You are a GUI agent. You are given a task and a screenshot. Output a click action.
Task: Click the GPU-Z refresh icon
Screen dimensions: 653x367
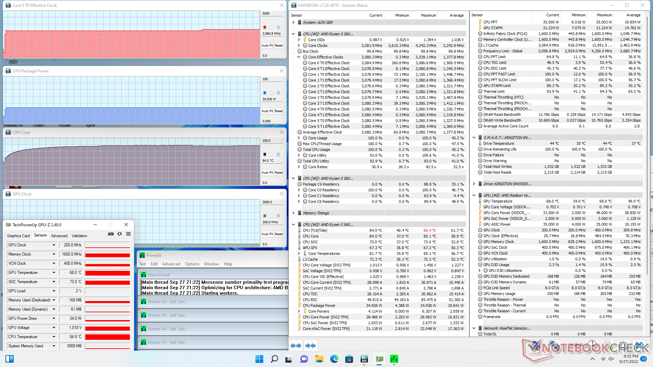coord(119,234)
